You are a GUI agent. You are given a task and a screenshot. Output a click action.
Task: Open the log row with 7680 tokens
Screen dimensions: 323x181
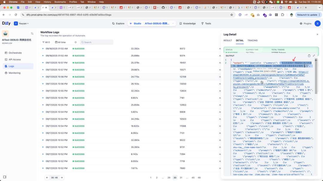[x=131, y=168]
